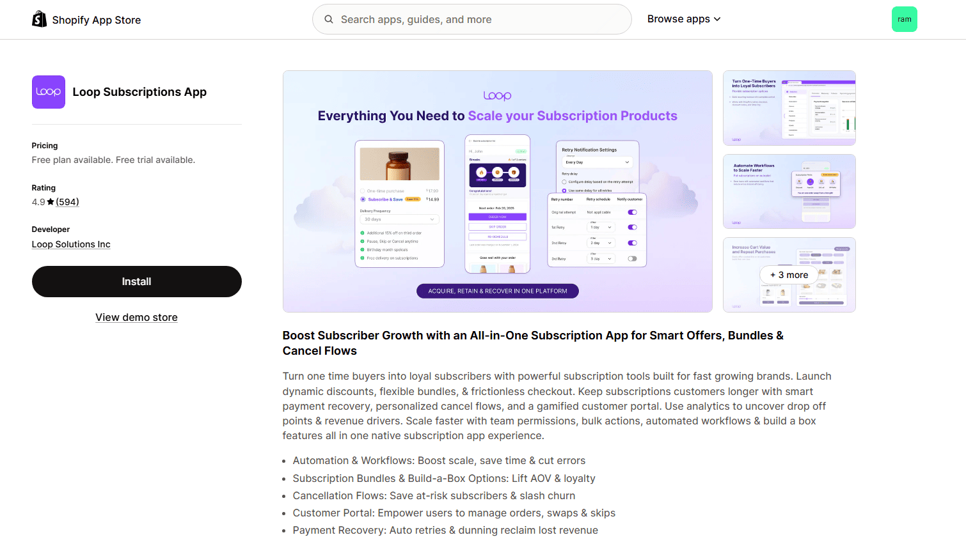This screenshot has width=966, height=558.
Task: Click the rating star icon
Action: (x=51, y=202)
